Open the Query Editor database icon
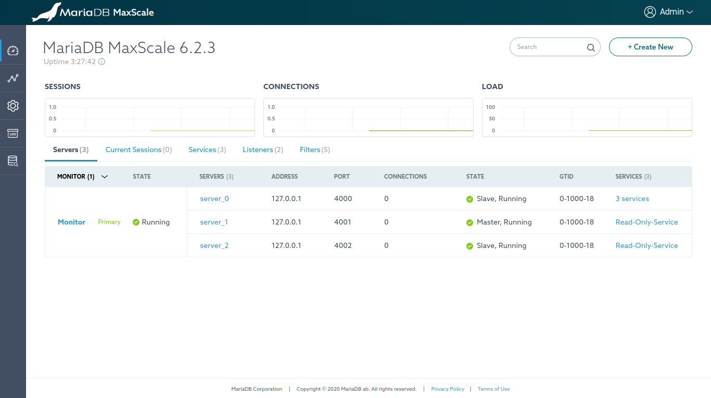The height and width of the screenshot is (398, 711). (13, 161)
